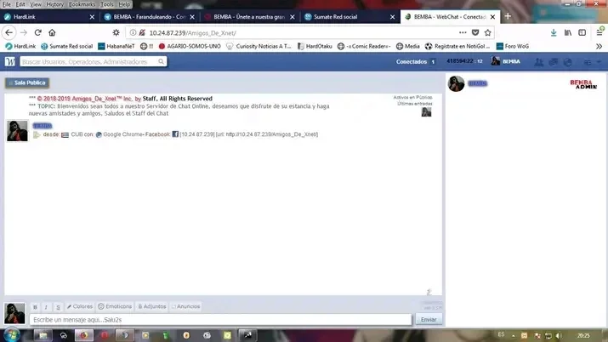The height and width of the screenshot is (342, 608).
Task: Open the Firefox hamburger menu
Action: 599,32
